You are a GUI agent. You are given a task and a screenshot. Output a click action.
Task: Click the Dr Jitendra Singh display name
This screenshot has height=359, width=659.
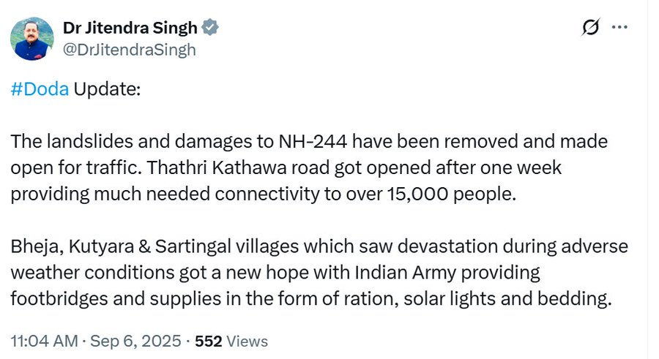click(130, 28)
